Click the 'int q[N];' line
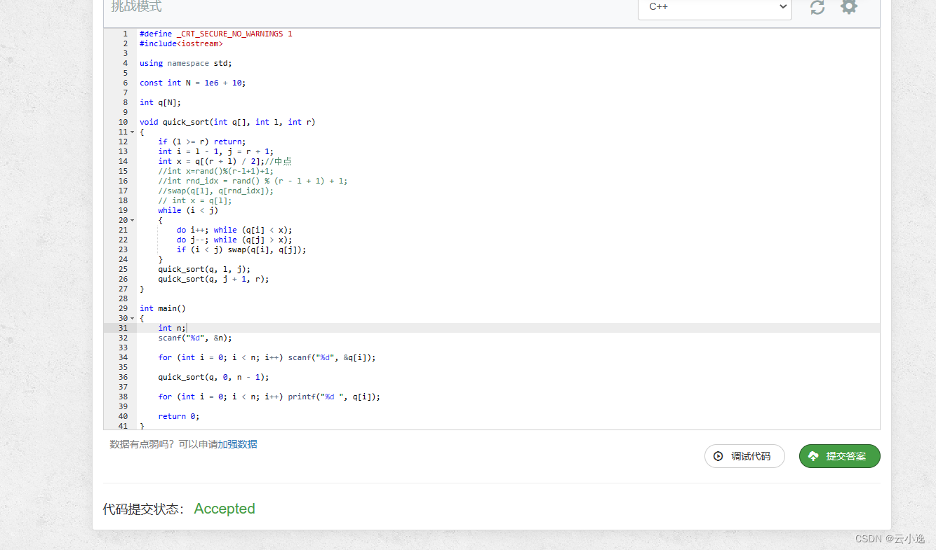Image resolution: width=936 pixels, height=550 pixels. click(160, 102)
